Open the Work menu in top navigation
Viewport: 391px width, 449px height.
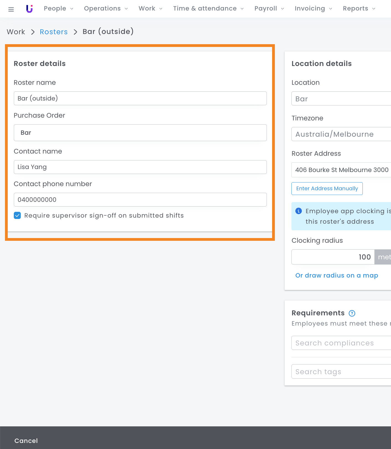[x=150, y=9]
